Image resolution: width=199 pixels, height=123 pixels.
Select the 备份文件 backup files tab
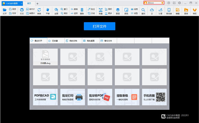click(108, 41)
